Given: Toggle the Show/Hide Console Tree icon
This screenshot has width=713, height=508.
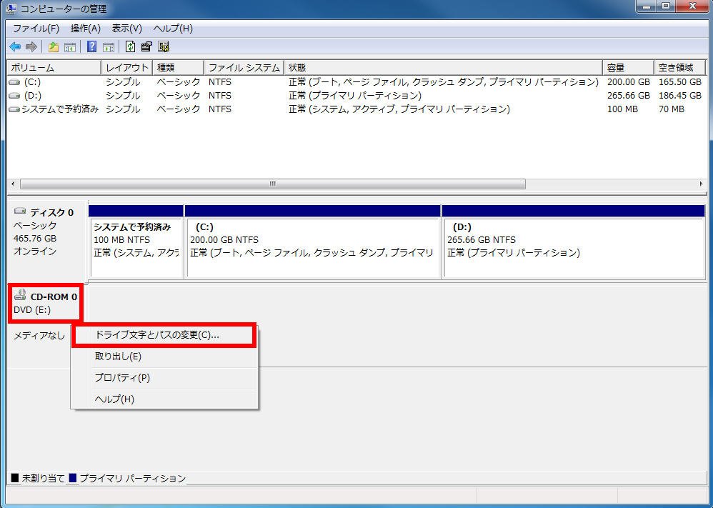Looking at the screenshot, I should (69, 46).
